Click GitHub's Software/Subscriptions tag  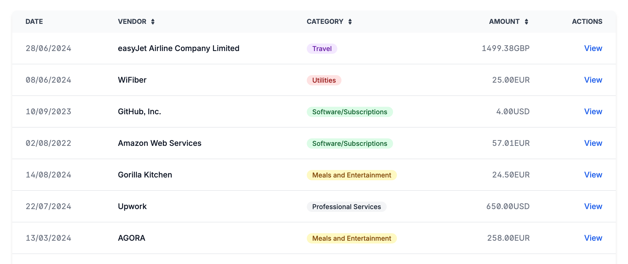350,112
